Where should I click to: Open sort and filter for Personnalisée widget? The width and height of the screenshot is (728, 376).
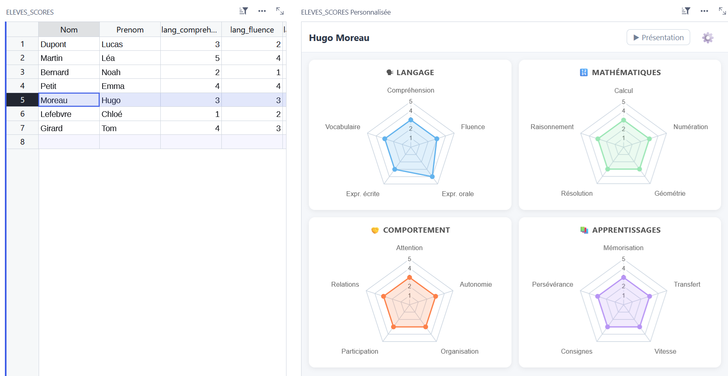(x=686, y=11)
